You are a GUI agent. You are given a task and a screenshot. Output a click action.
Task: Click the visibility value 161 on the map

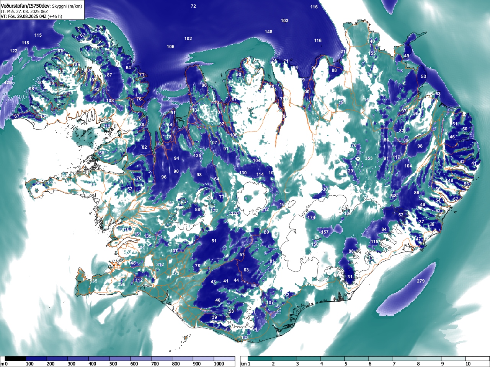click(x=137, y=234)
